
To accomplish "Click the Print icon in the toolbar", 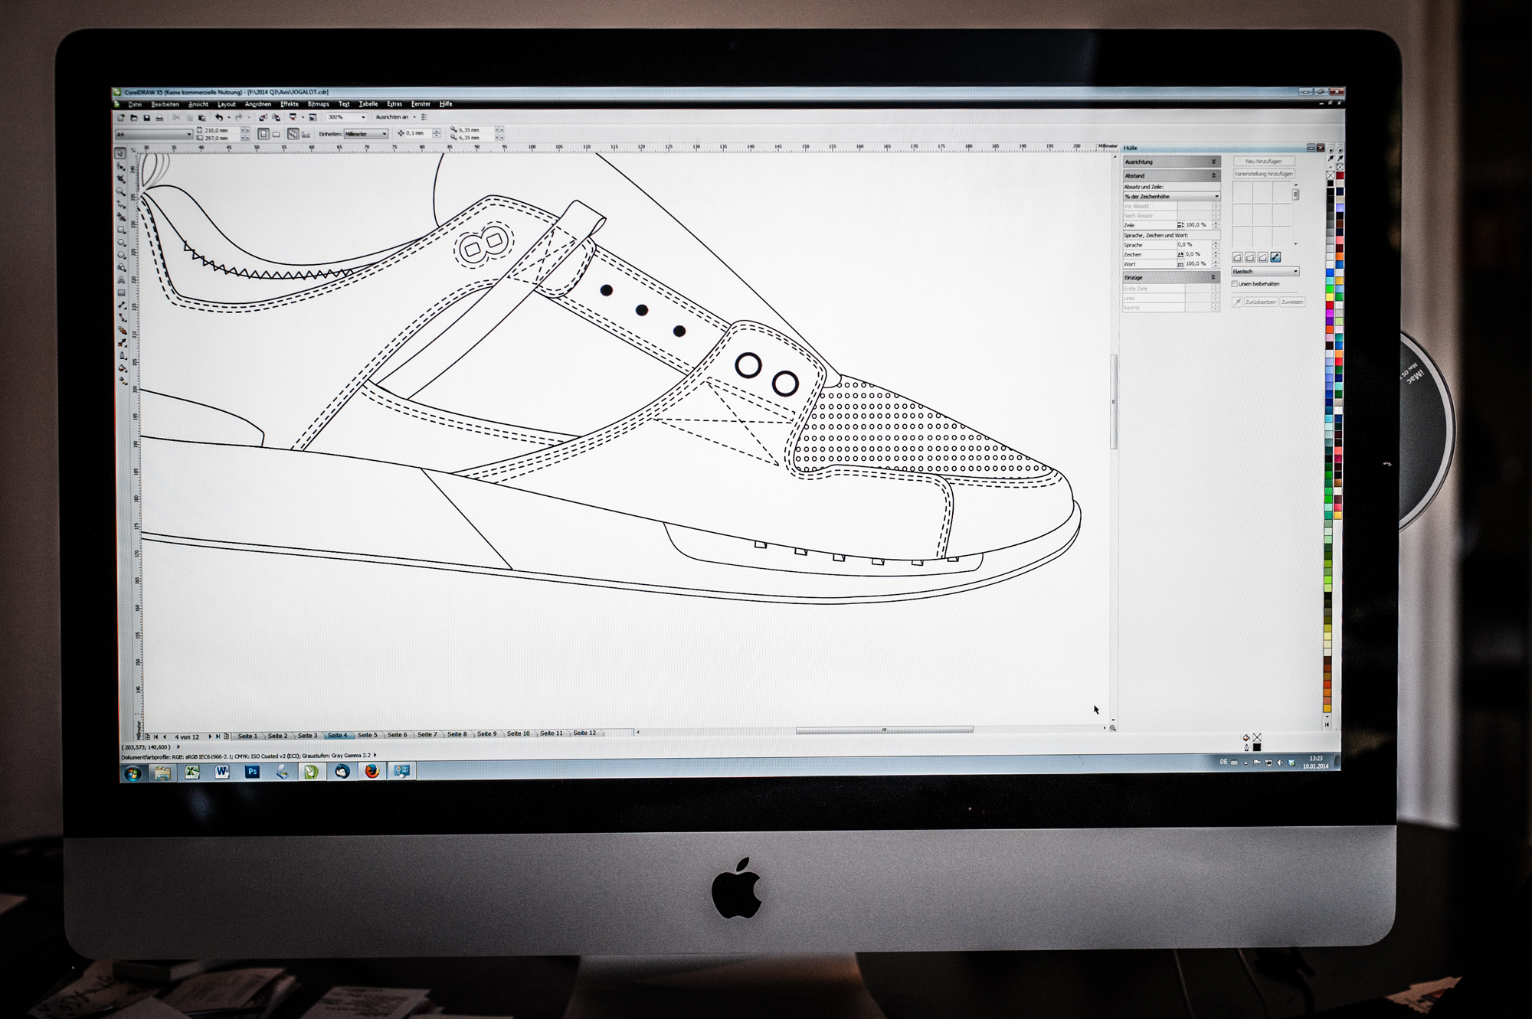I will coord(159,118).
